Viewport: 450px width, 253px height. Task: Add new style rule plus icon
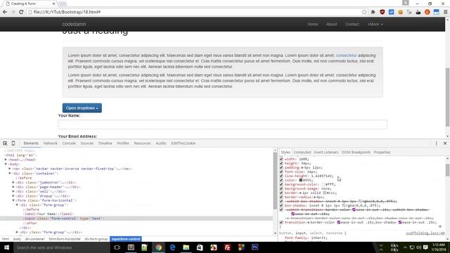tap(440, 226)
